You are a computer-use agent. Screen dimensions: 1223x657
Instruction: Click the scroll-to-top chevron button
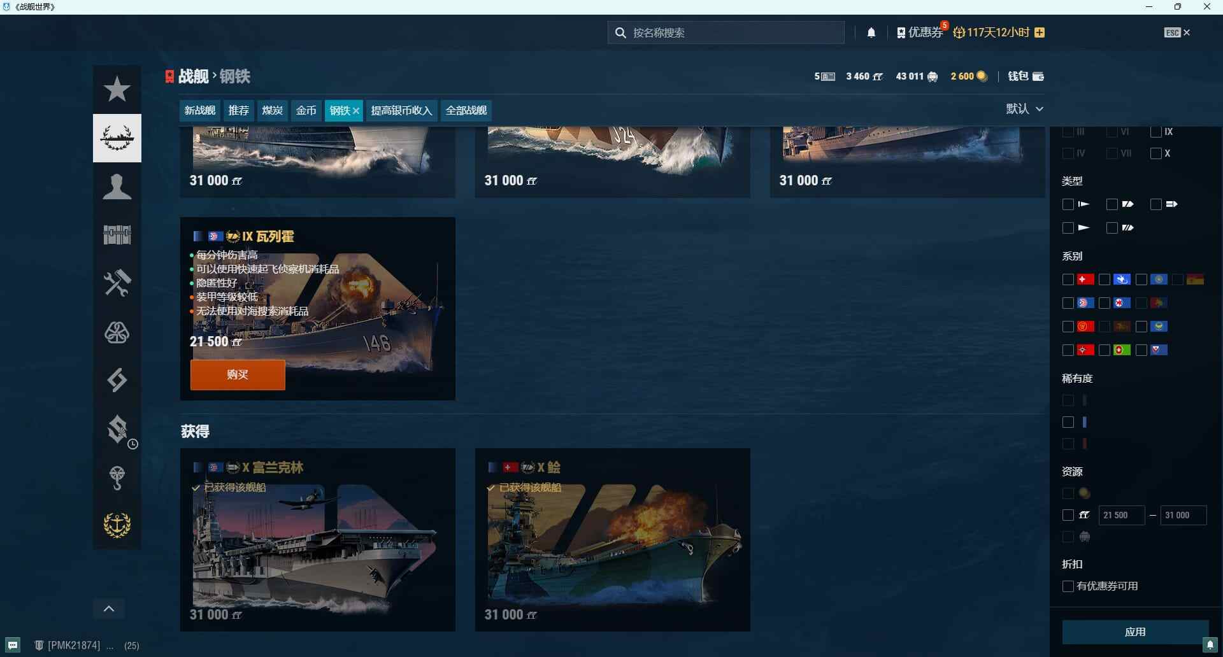(x=109, y=609)
